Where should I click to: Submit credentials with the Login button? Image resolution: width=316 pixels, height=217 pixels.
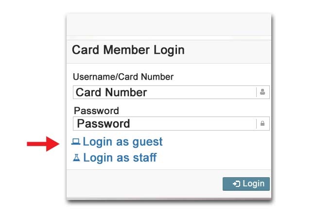pos(246,184)
